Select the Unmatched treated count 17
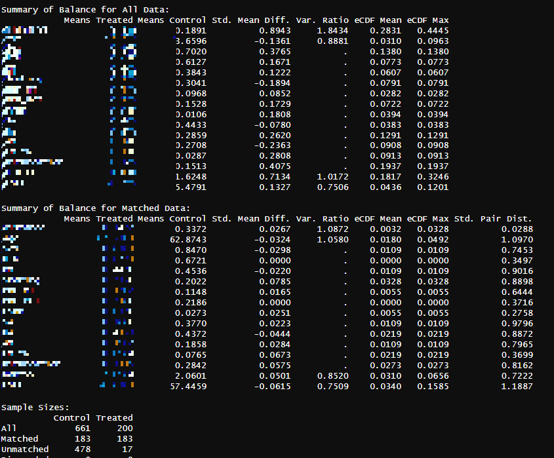 pyautogui.click(x=128, y=449)
